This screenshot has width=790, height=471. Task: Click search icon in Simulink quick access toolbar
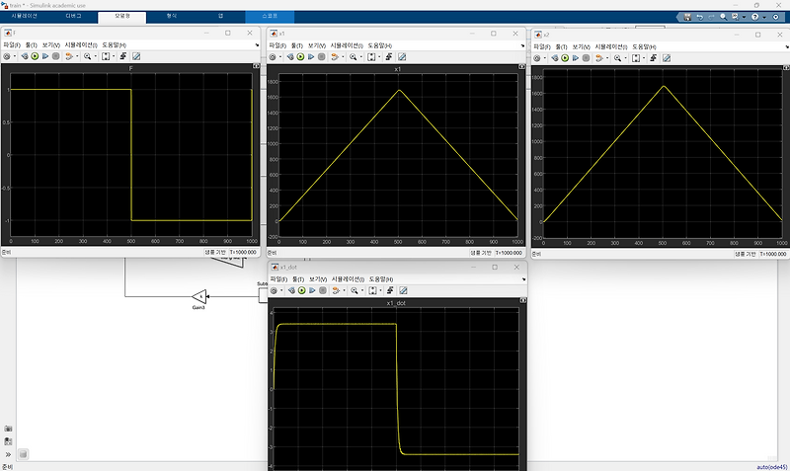point(724,17)
